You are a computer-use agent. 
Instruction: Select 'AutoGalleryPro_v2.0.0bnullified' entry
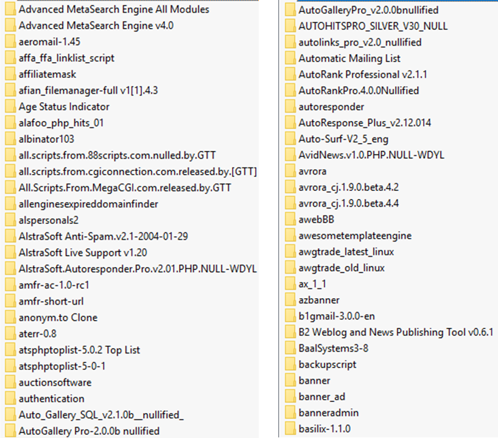tap(368, 10)
